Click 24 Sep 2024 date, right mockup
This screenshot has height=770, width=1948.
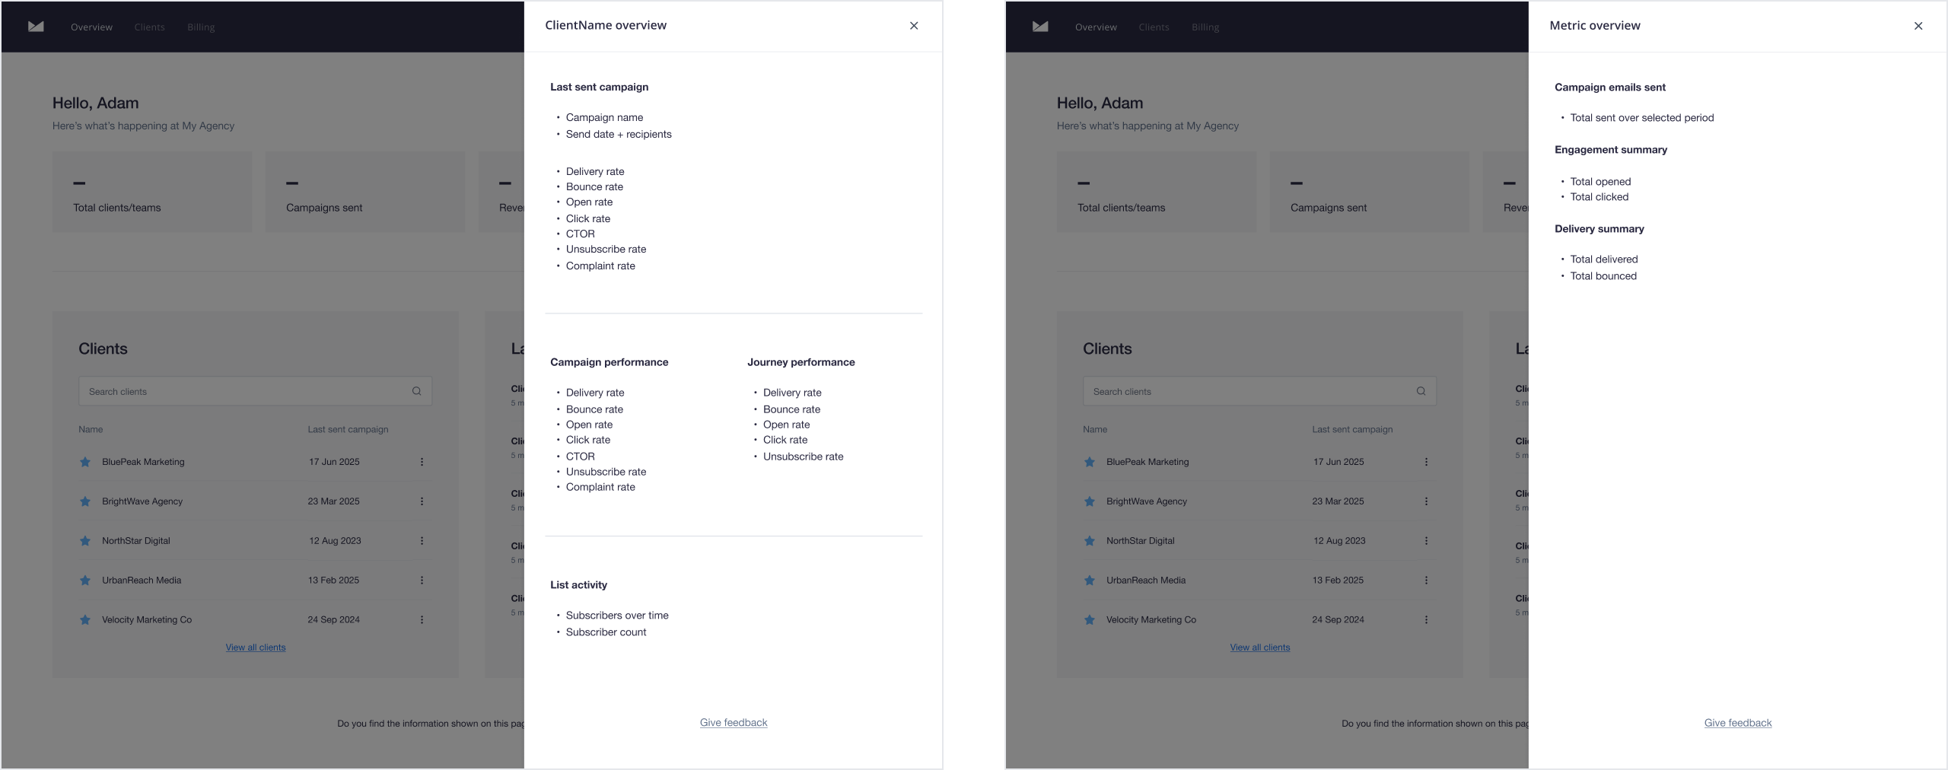coord(1338,620)
